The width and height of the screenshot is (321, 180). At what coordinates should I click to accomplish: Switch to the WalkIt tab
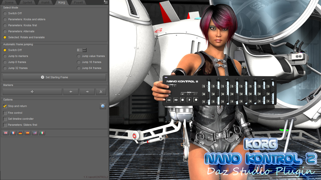(x=45, y=2)
